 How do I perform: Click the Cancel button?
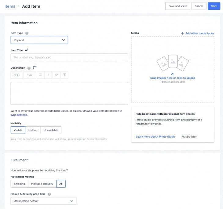(x=199, y=6)
